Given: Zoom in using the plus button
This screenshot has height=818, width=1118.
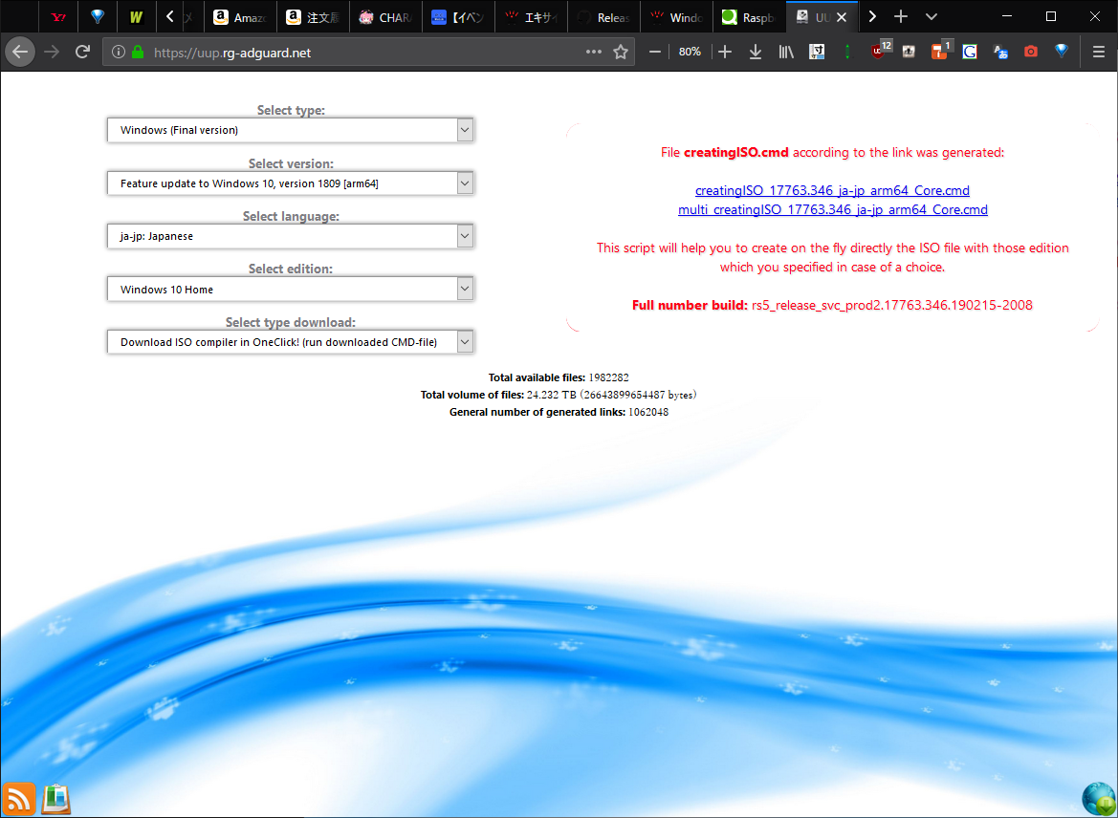Looking at the screenshot, I should pyautogui.click(x=724, y=52).
